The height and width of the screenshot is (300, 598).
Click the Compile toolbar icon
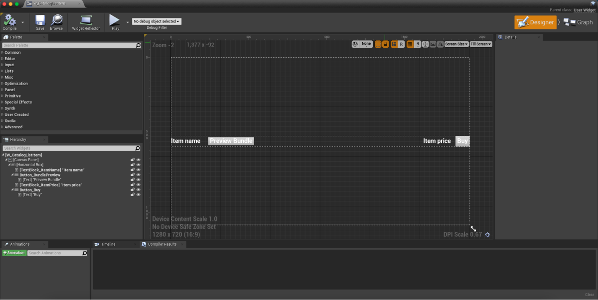(9, 20)
